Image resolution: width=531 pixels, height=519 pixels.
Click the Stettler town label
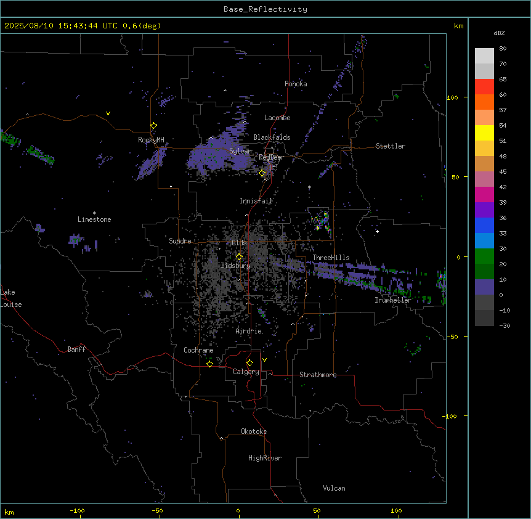coord(391,146)
